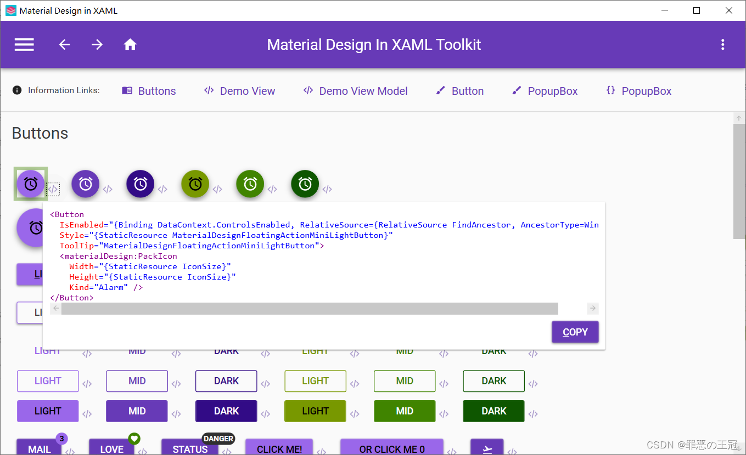Click the green filled LIGHT button
The image size is (746, 455).
point(316,411)
